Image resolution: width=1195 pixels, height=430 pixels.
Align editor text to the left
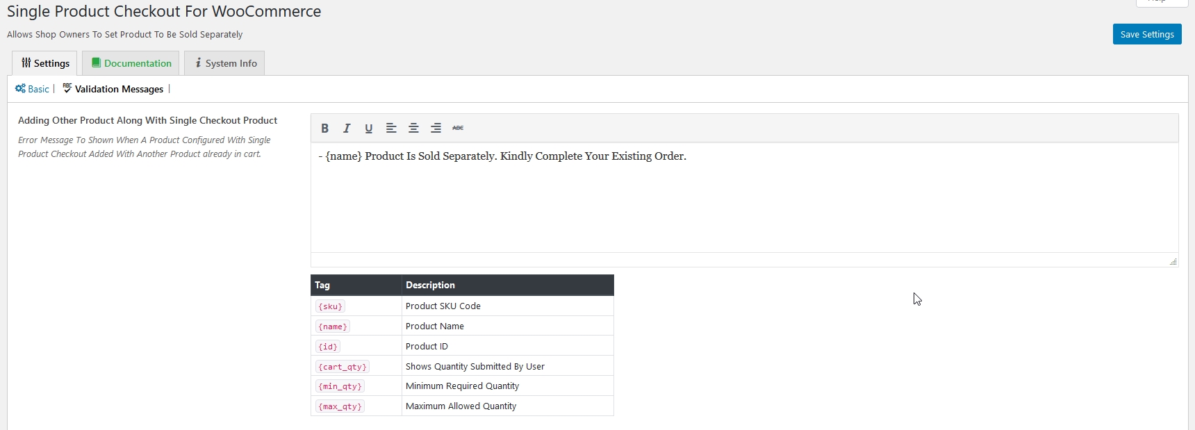(391, 128)
